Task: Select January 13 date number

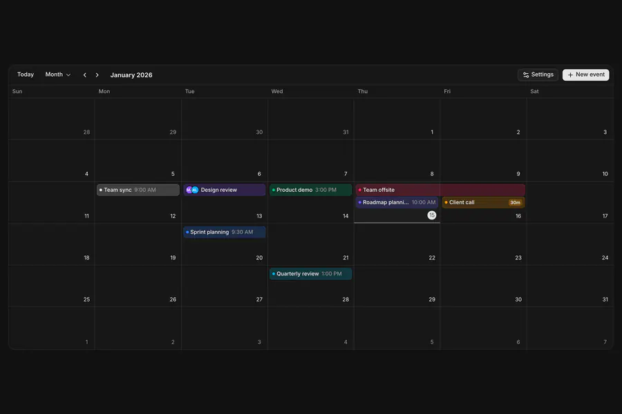Action: click(259, 216)
